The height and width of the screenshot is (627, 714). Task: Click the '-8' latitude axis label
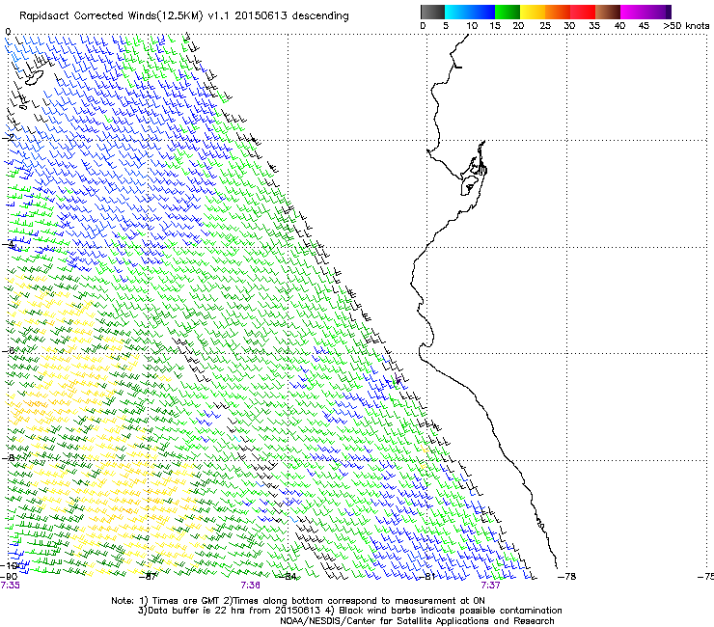[x=9, y=457]
